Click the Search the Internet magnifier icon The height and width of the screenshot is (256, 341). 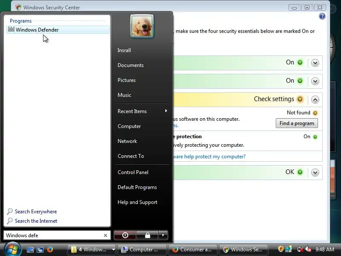tap(9, 221)
